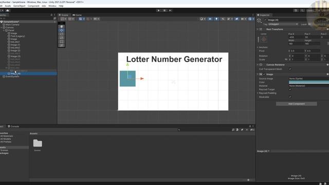Open the Help menu

tap(61, 6)
